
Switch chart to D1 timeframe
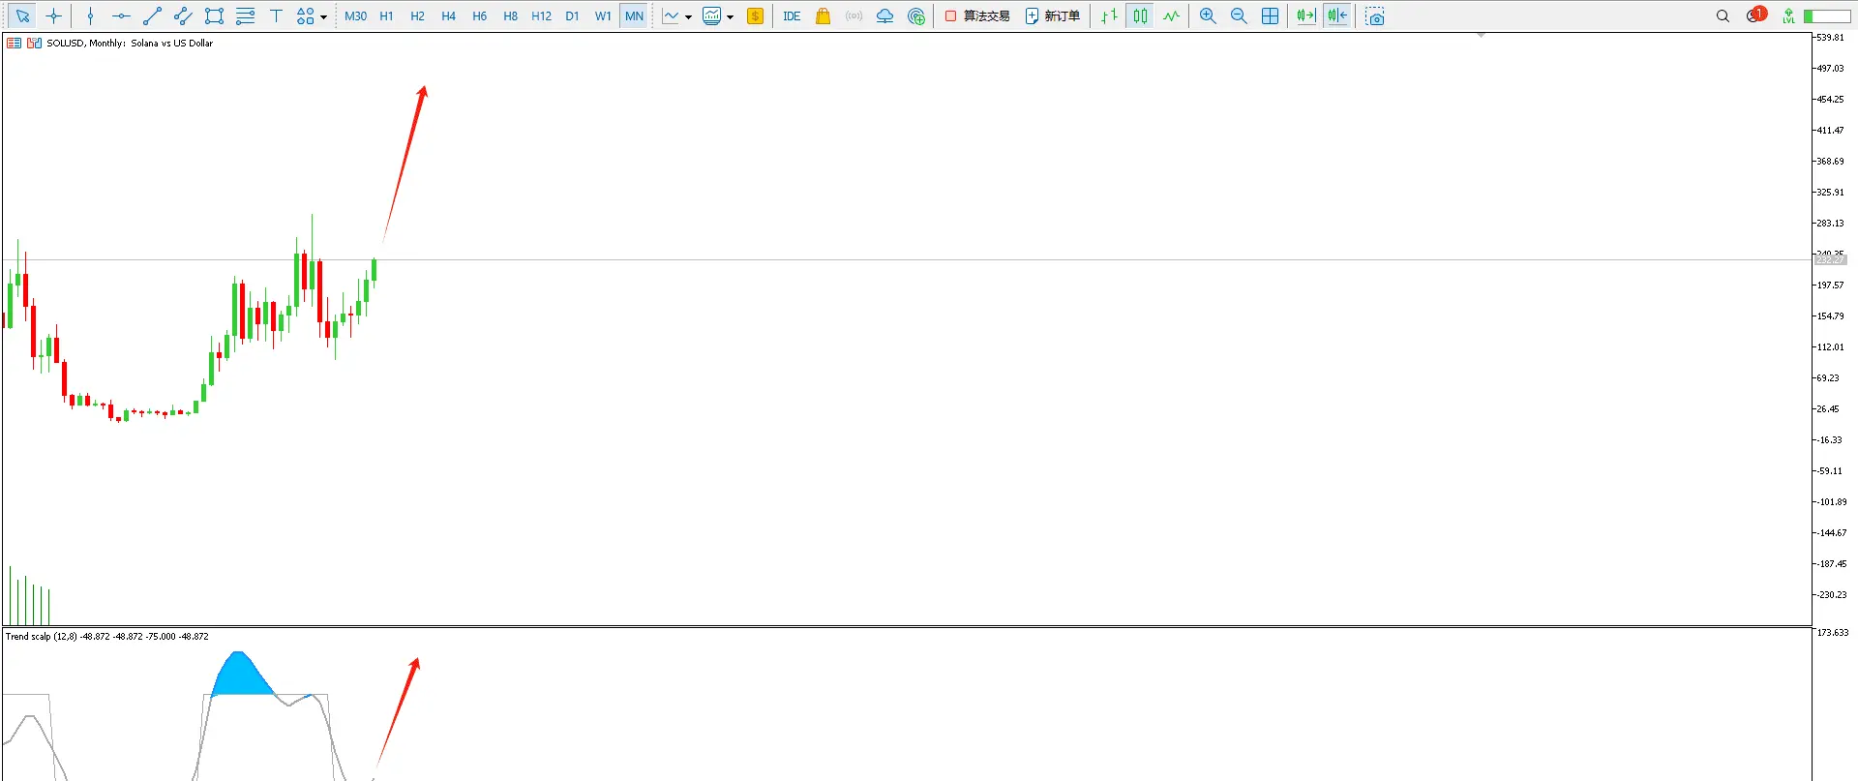click(572, 15)
